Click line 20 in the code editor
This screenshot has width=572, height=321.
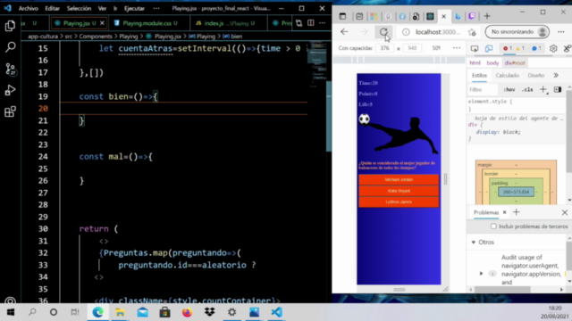coord(183,109)
